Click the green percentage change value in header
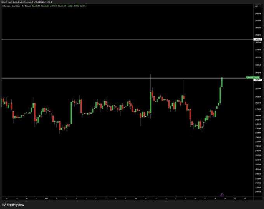 click(x=76, y=6)
